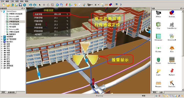Switch to the 场景 tab

3,92
